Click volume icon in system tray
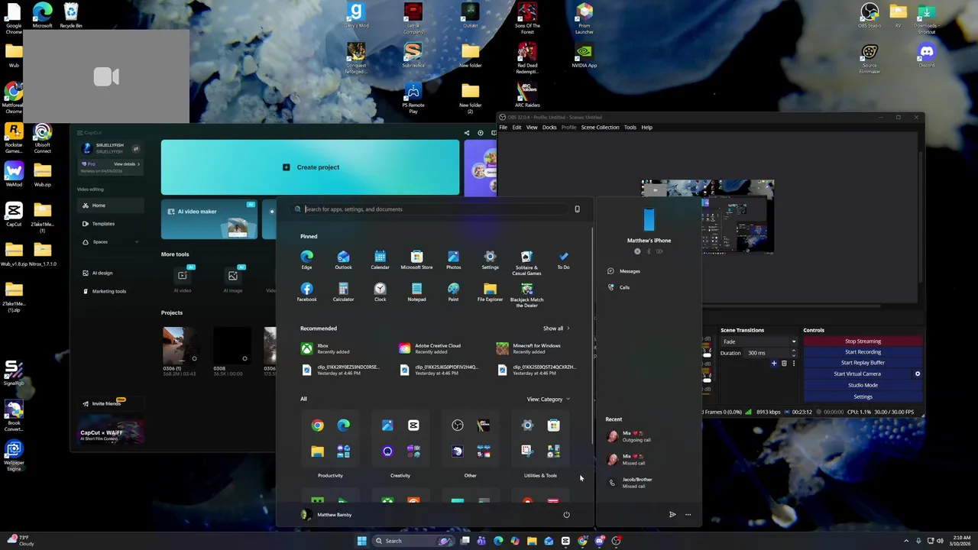The width and height of the screenshot is (978, 550). click(x=940, y=541)
